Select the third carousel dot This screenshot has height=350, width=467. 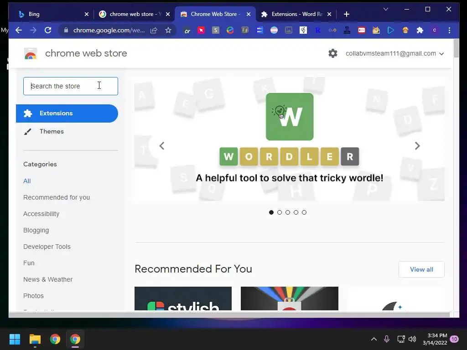(x=288, y=212)
